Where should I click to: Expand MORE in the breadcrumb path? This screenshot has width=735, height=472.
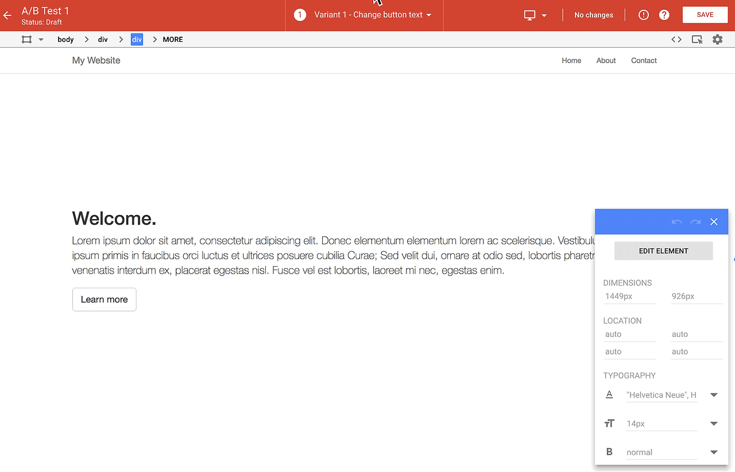tap(173, 40)
